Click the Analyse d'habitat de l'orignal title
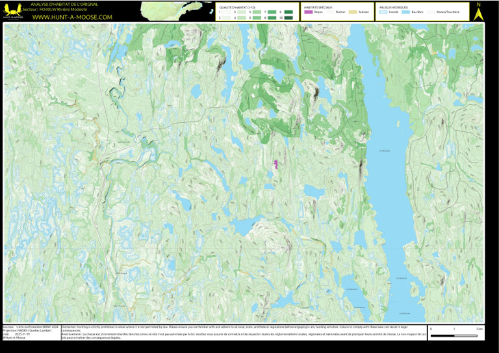The width and height of the screenshot is (499, 353). (64, 5)
